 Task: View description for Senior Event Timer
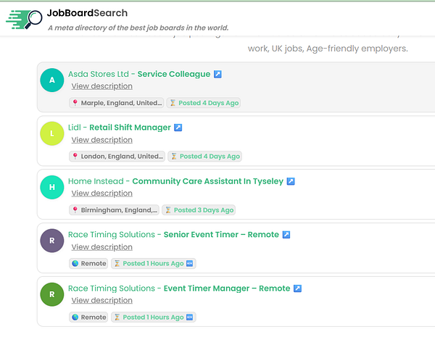101,246
